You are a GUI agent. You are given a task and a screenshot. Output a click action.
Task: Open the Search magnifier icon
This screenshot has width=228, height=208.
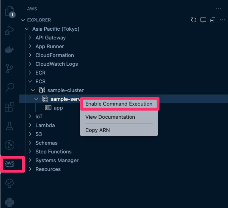(10, 88)
